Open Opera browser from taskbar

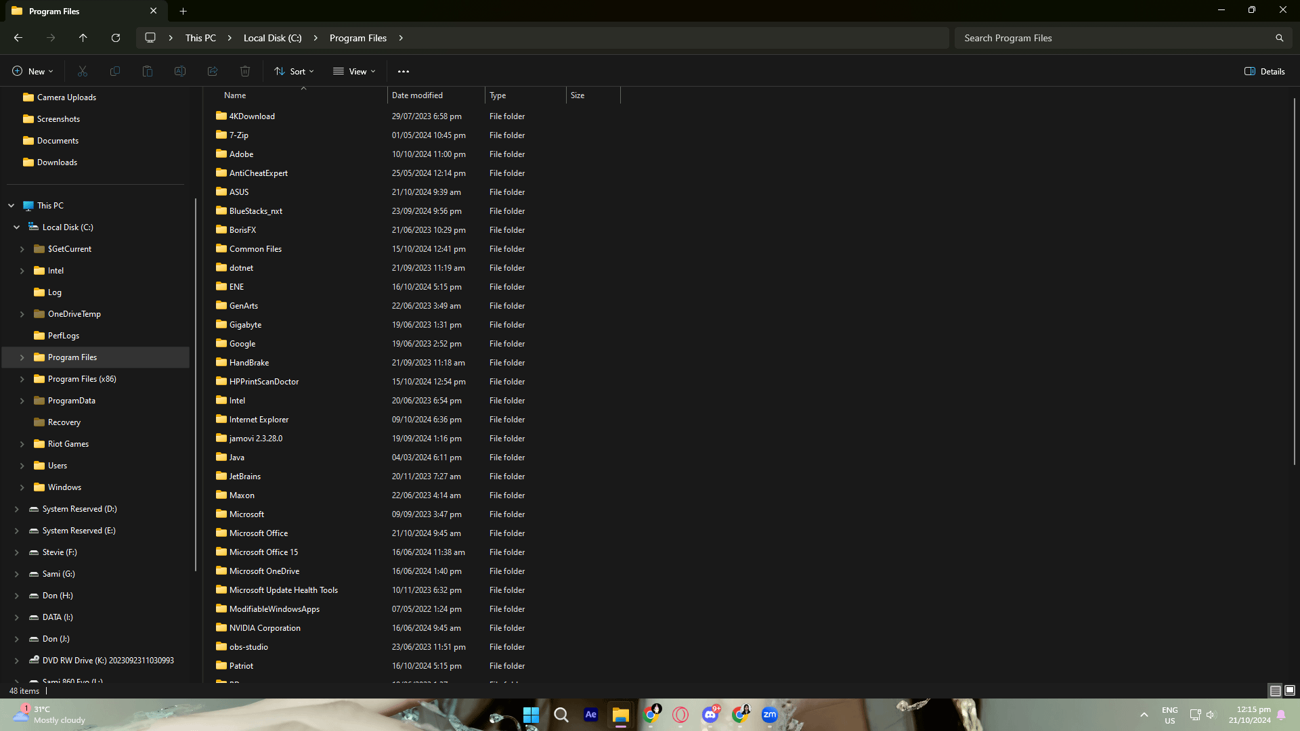tap(680, 715)
